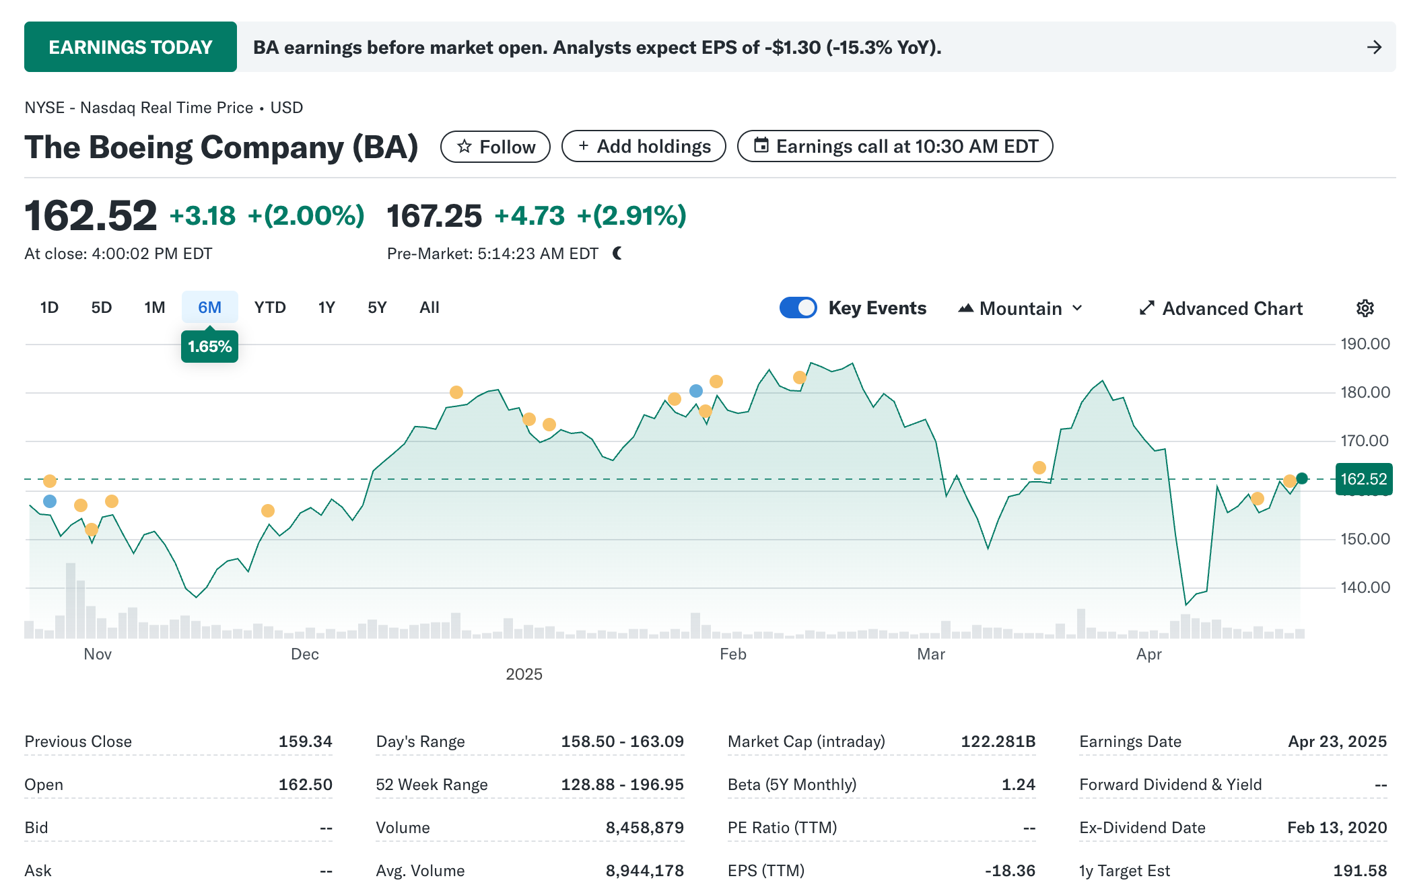This screenshot has height=895, width=1407.
Task: Click the blue event marker near February
Action: click(696, 391)
